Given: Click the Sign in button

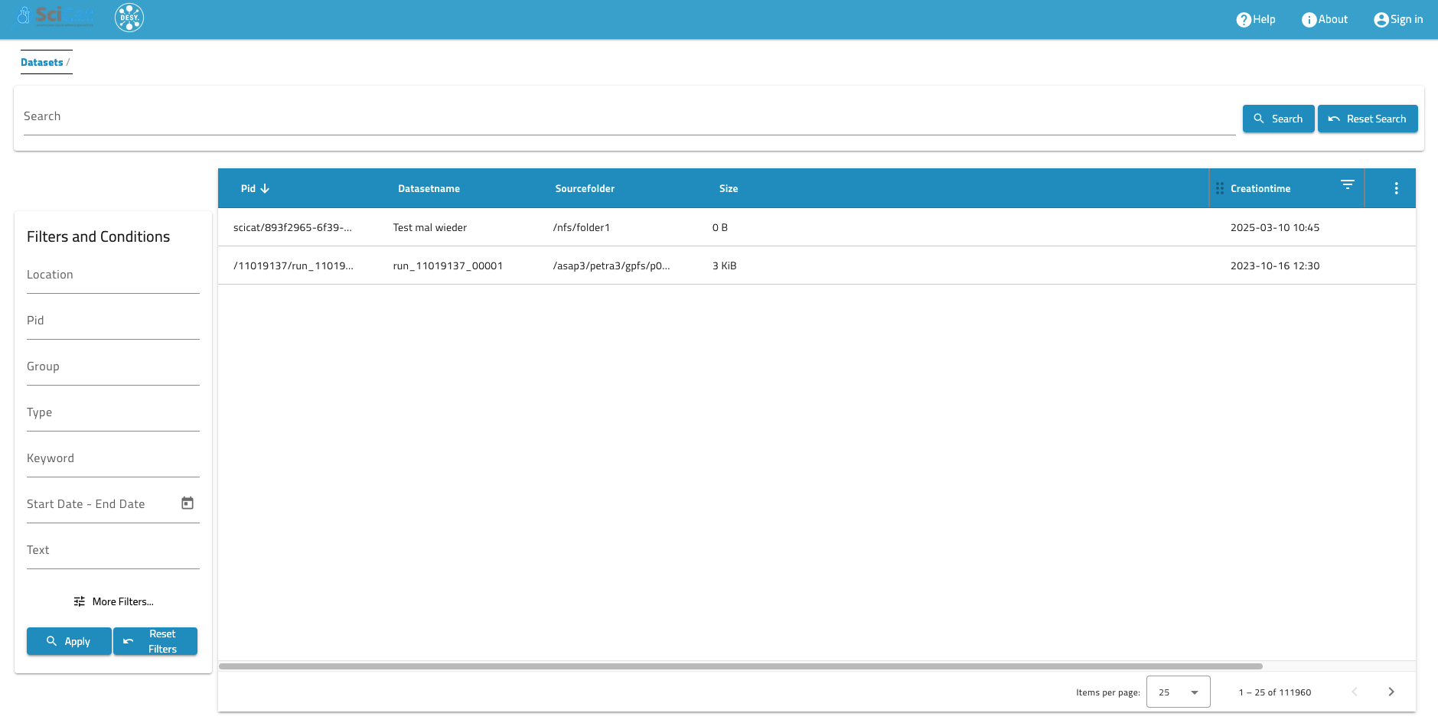Looking at the screenshot, I should click(x=1398, y=19).
